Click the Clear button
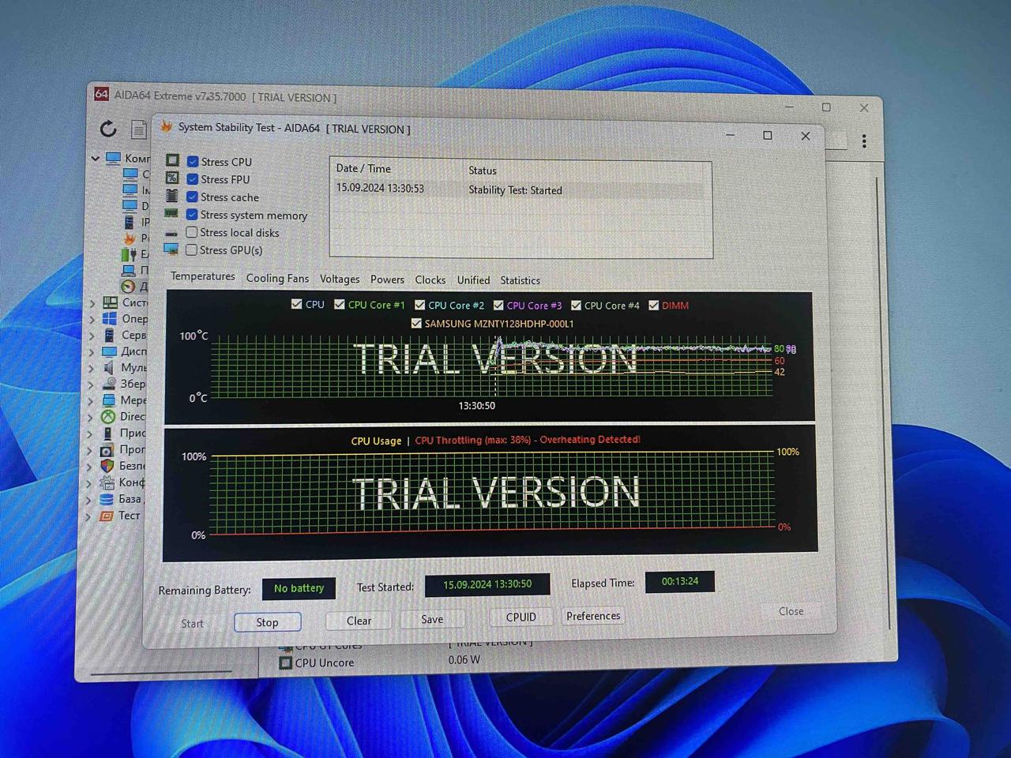Image resolution: width=1011 pixels, height=758 pixels. click(x=359, y=621)
